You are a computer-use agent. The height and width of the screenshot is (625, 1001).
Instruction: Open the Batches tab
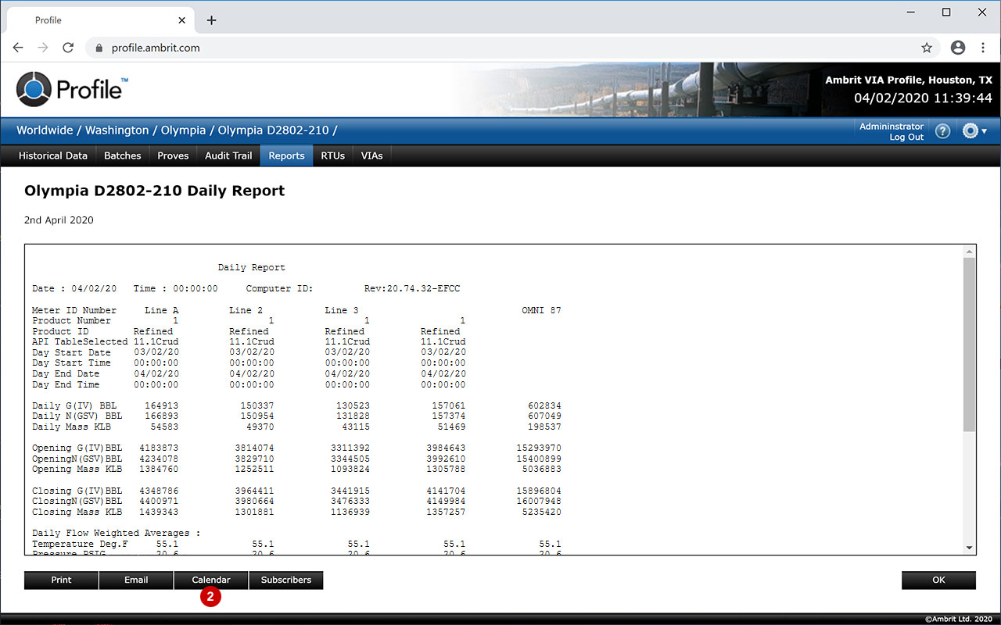(123, 155)
